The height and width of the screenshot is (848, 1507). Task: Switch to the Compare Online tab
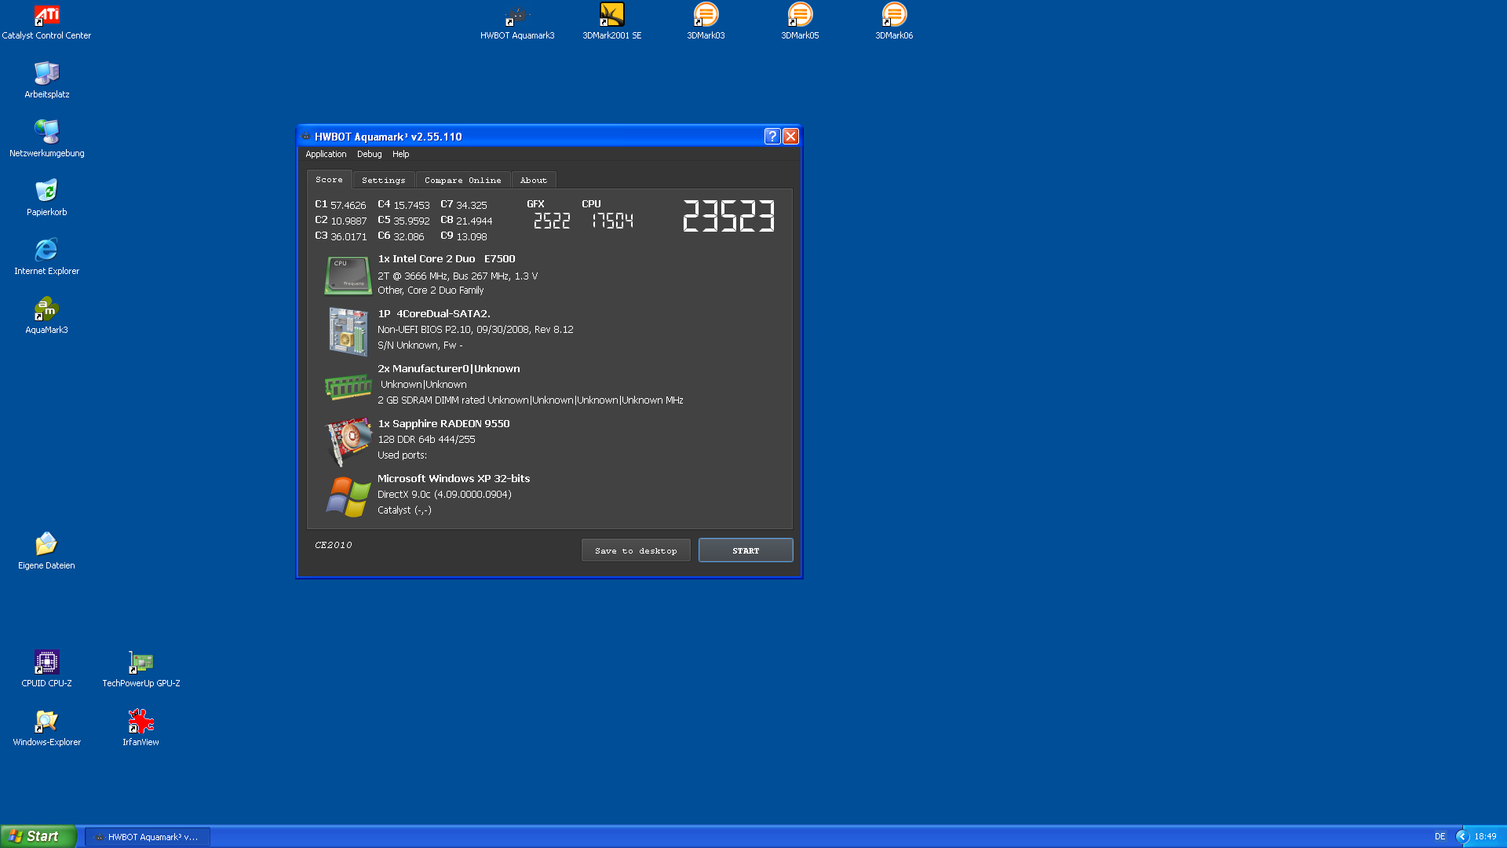pos(462,180)
